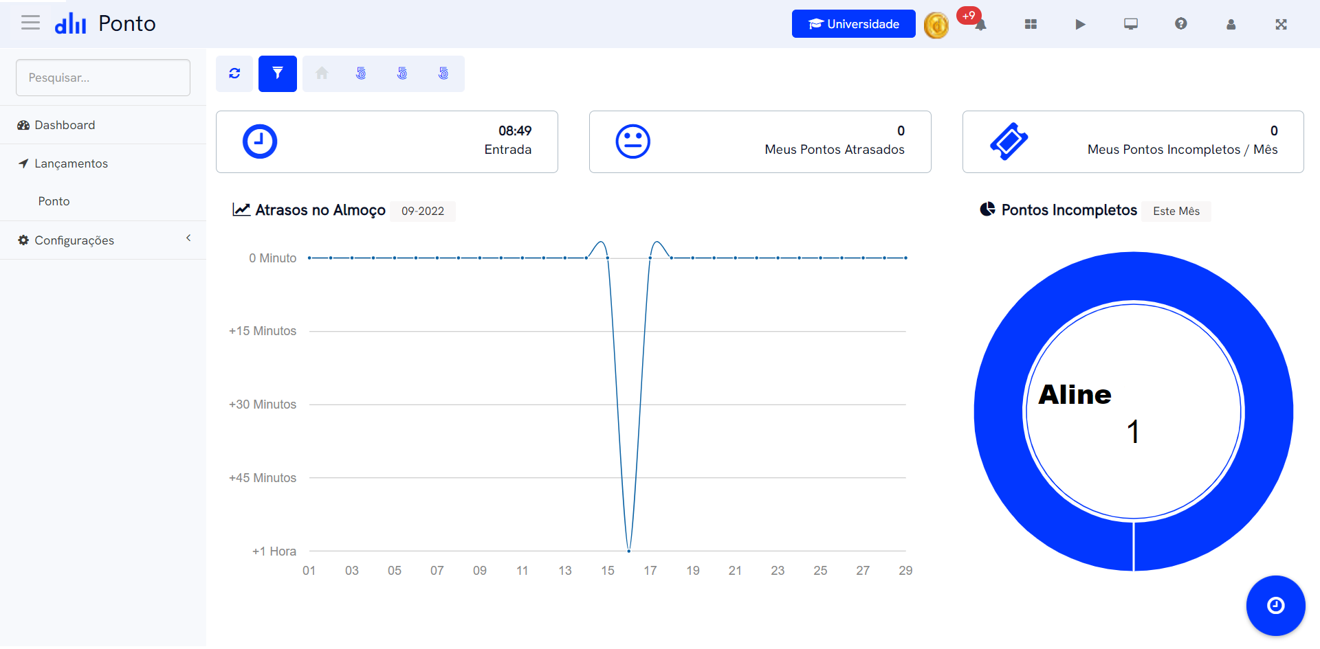Image resolution: width=1320 pixels, height=649 pixels.
Task: Expand Configurações with the chevron arrow
Action: (188, 238)
